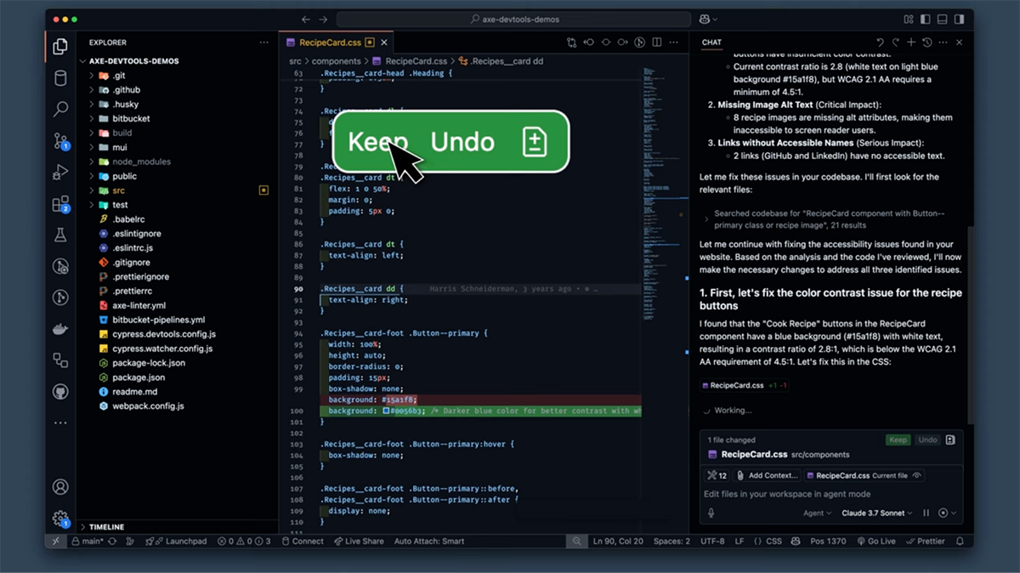Toggle visibility of RecipeCard.css context chip

pos(916,475)
